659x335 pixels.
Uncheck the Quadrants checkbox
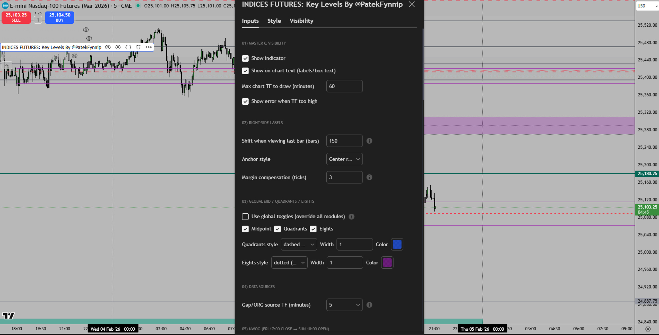click(x=277, y=229)
